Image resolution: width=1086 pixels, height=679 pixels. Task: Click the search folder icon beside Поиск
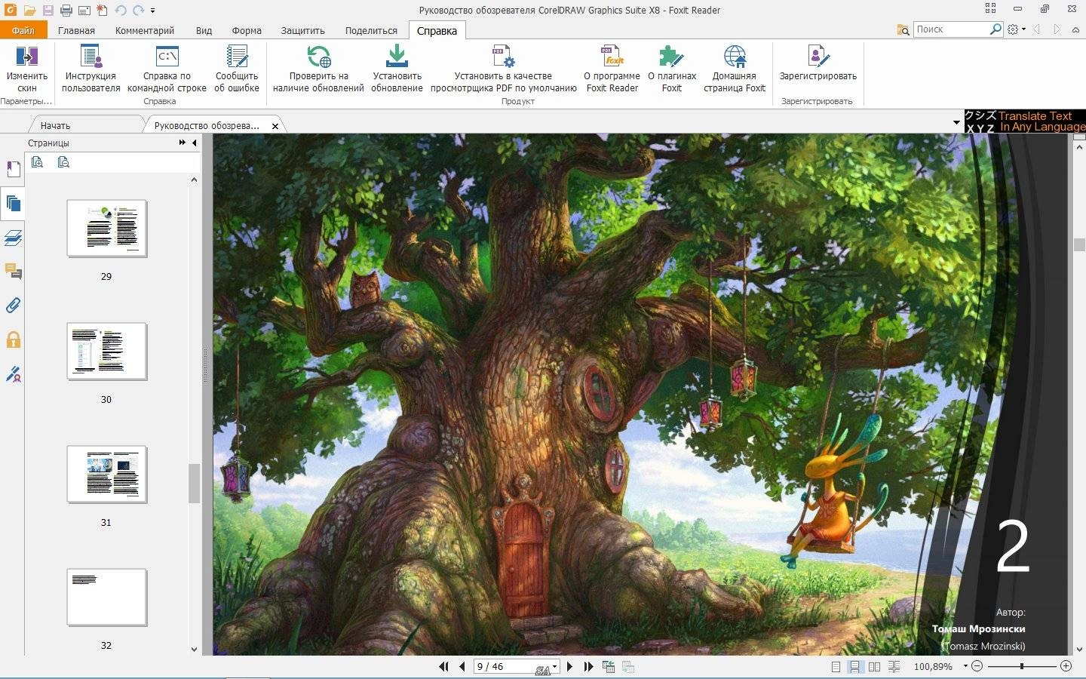(903, 29)
